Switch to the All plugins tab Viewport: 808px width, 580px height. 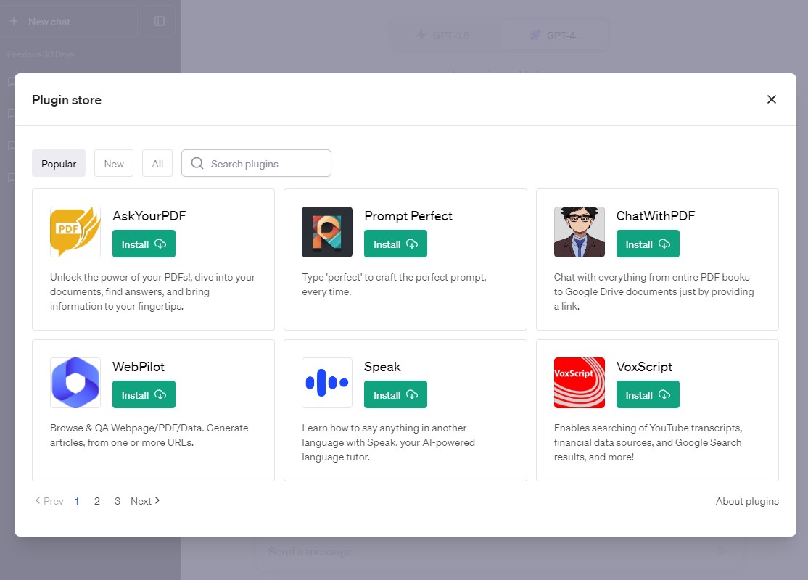tap(157, 163)
